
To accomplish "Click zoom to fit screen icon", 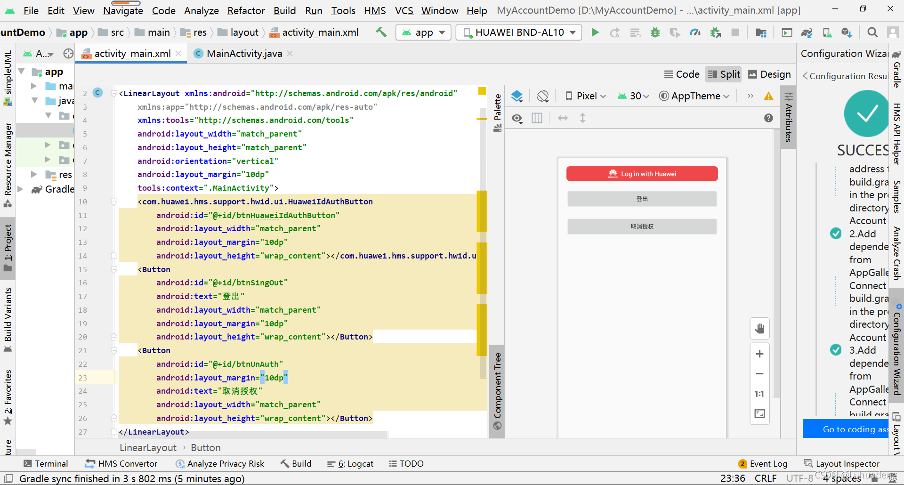I will pyautogui.click(x=759, y=413).
